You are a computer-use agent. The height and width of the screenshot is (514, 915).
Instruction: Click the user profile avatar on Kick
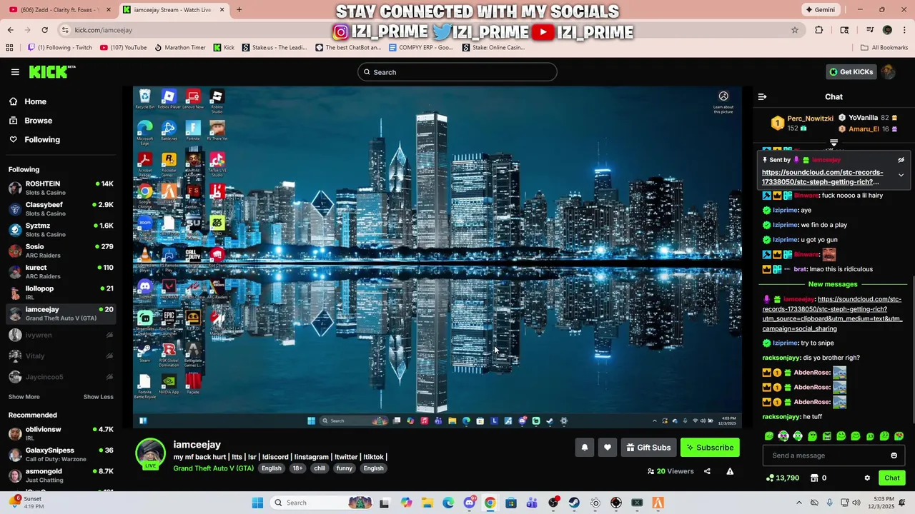[x=888, y=71]
